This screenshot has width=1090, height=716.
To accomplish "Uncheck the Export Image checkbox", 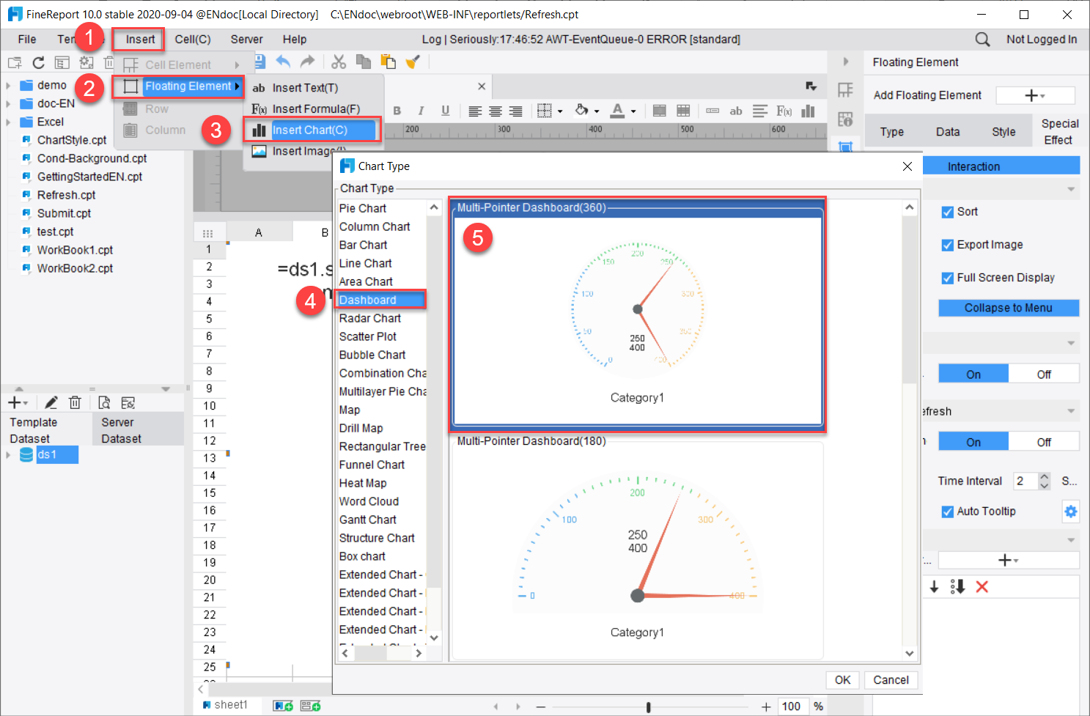I will tap(948, 245).
